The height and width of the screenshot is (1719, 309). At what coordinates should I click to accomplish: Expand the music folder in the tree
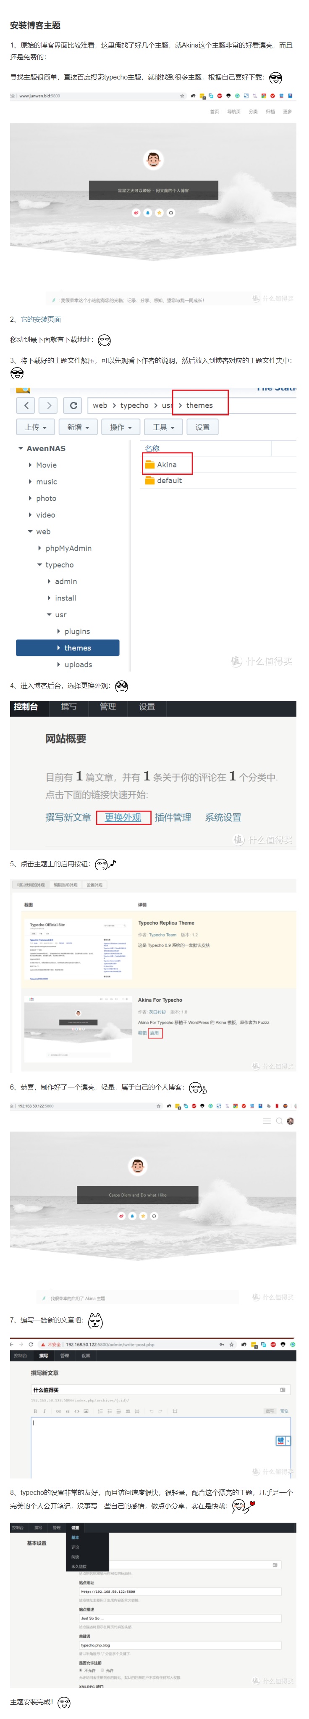coord(30,482)
